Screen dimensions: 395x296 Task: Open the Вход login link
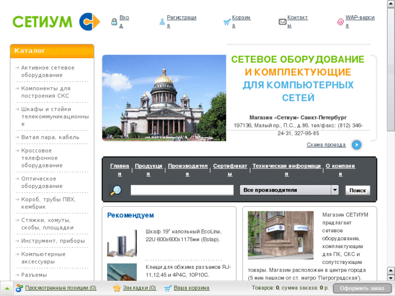[124, 21]
